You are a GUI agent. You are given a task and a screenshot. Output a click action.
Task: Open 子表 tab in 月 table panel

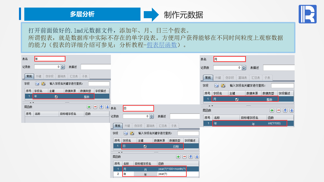coord(267,78)
